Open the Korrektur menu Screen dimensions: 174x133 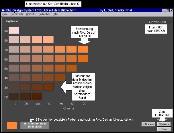[31, 14]
